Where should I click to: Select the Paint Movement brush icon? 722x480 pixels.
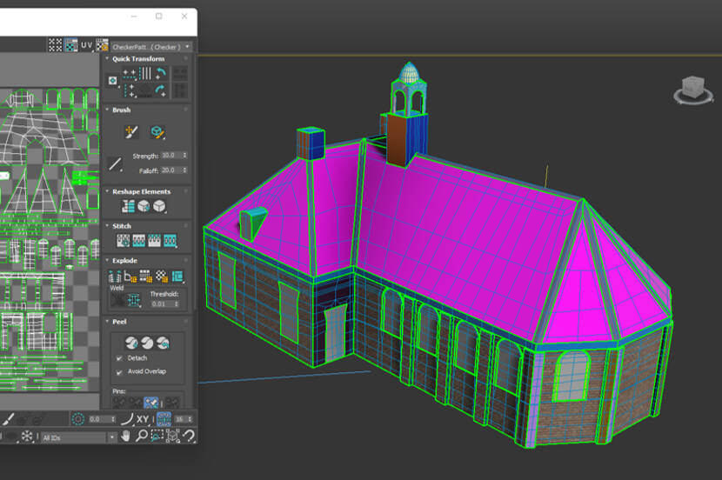tap(130, 131)
